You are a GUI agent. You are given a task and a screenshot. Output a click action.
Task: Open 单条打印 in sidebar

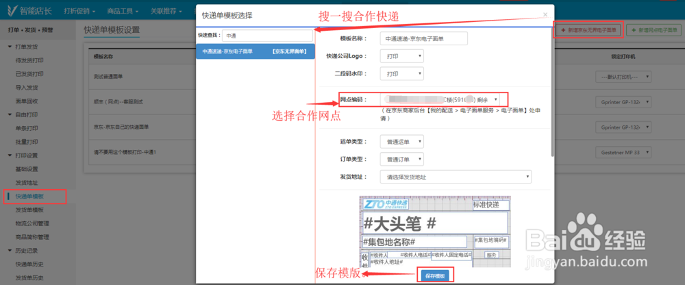pos(27,129)
